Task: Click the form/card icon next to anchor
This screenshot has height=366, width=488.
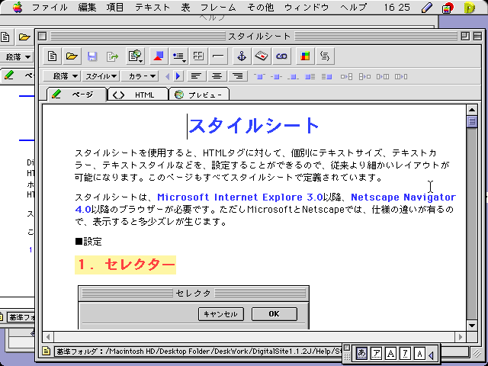Action: tap(262, 56)
